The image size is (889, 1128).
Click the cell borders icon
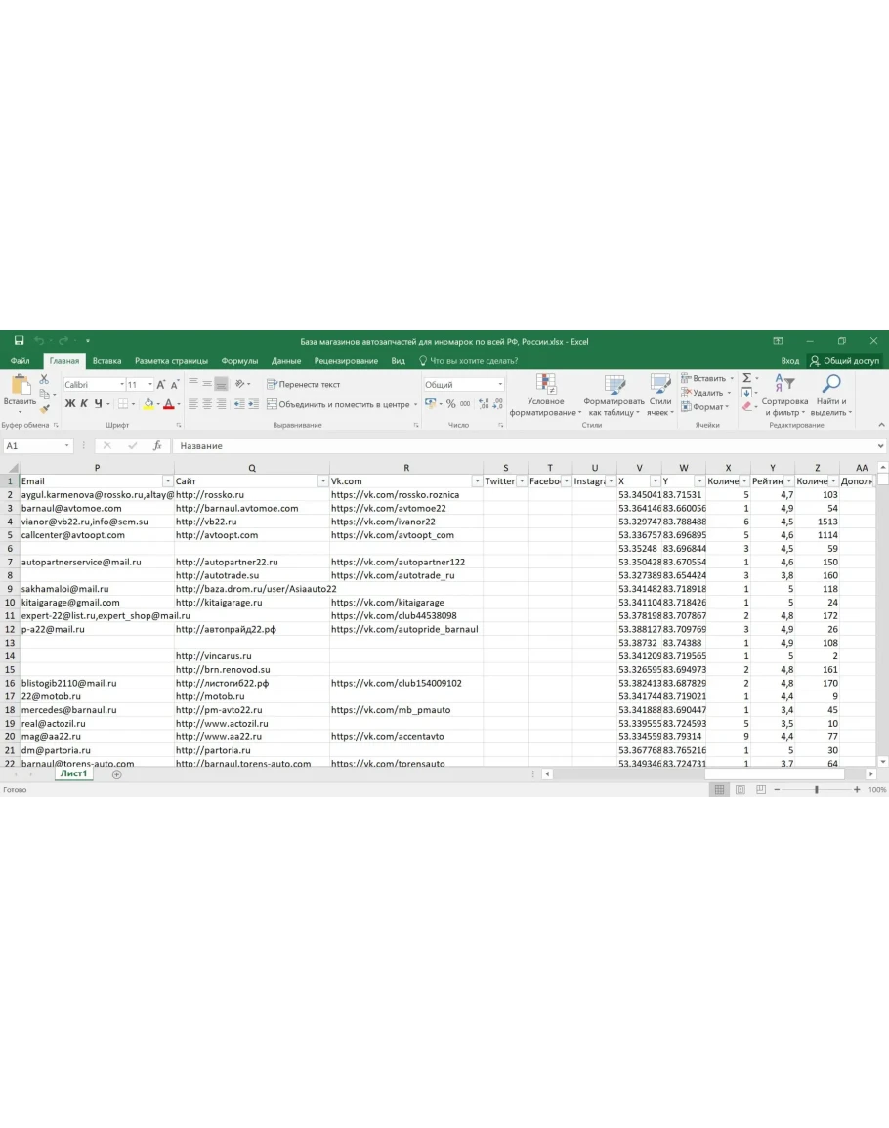point(123,404)
